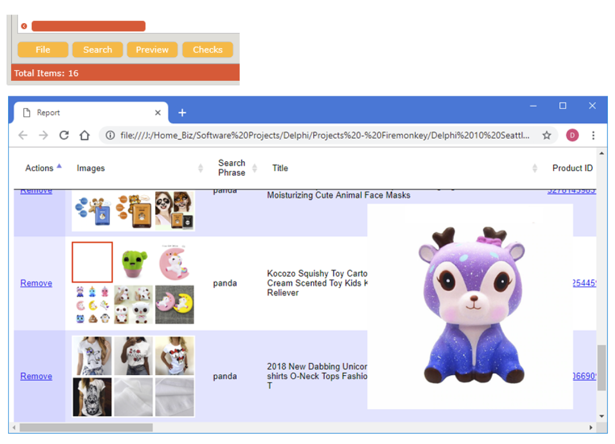Click the site info icon in address bar

coord(110,135)
